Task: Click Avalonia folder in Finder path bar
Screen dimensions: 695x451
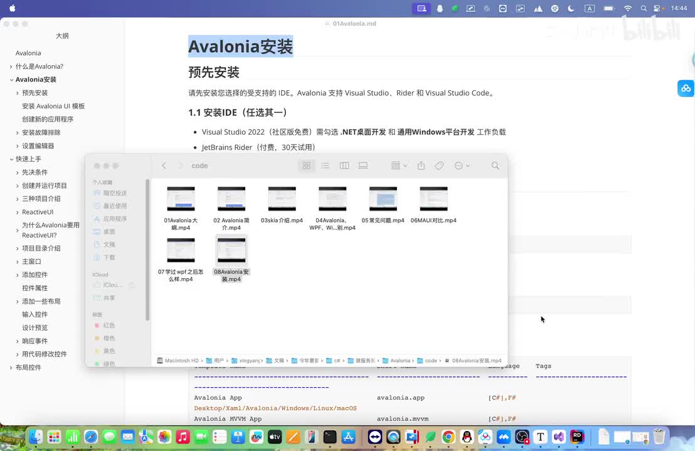Action: (x=396, y=361)
